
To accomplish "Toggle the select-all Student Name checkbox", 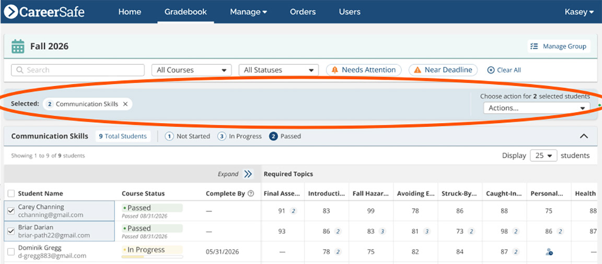I will (x=11, y=194).
